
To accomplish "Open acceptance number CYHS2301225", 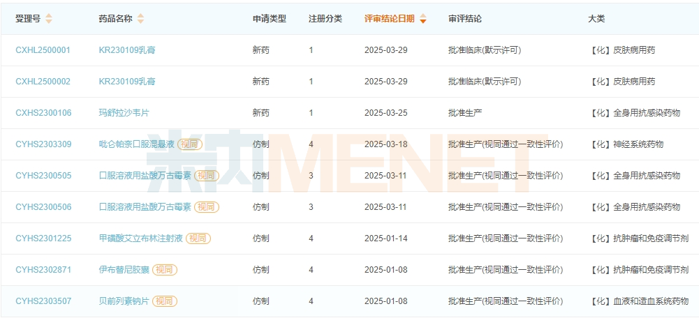I will pyautogui.click(x=43, y=238).
